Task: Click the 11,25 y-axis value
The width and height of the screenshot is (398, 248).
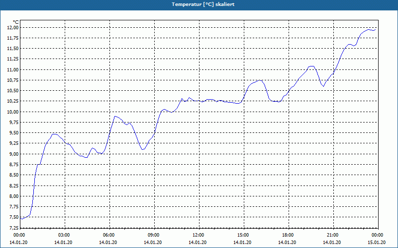Action: click(x=13, y=59)
